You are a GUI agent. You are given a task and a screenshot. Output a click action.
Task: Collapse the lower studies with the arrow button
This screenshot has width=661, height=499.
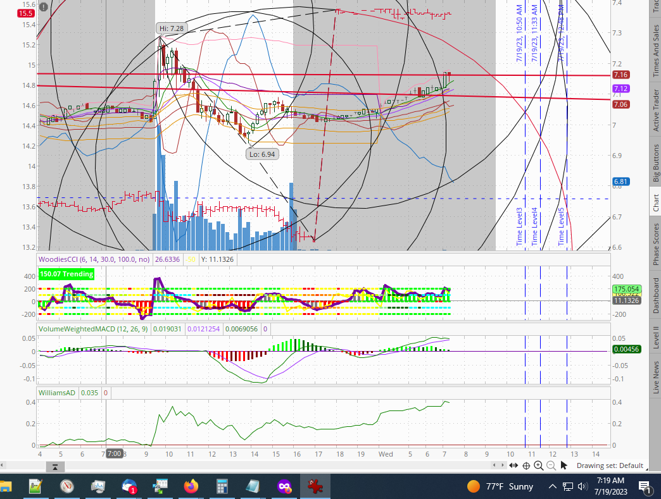[56, 467]
